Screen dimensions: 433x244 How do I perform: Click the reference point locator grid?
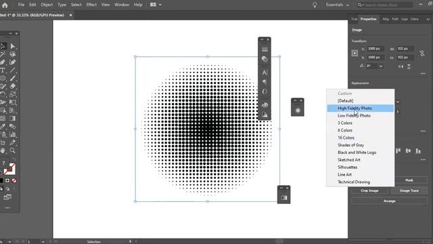click(355, 53)
